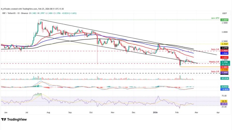Click the orange 1.1172 price label
Screen dimensions: 232x130
tap(224, 70)
